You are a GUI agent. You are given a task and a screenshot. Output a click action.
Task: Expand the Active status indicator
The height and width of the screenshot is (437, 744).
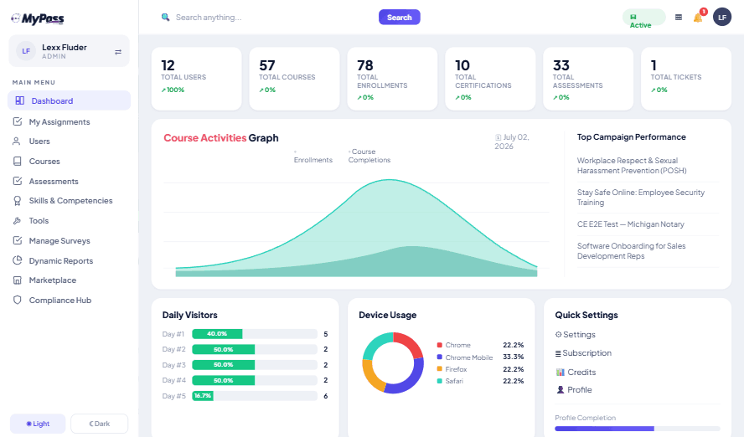click(643, 18)
